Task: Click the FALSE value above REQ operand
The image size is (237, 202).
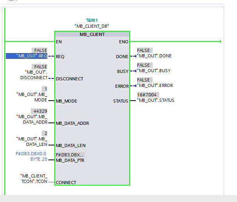Action: (39, 50)
